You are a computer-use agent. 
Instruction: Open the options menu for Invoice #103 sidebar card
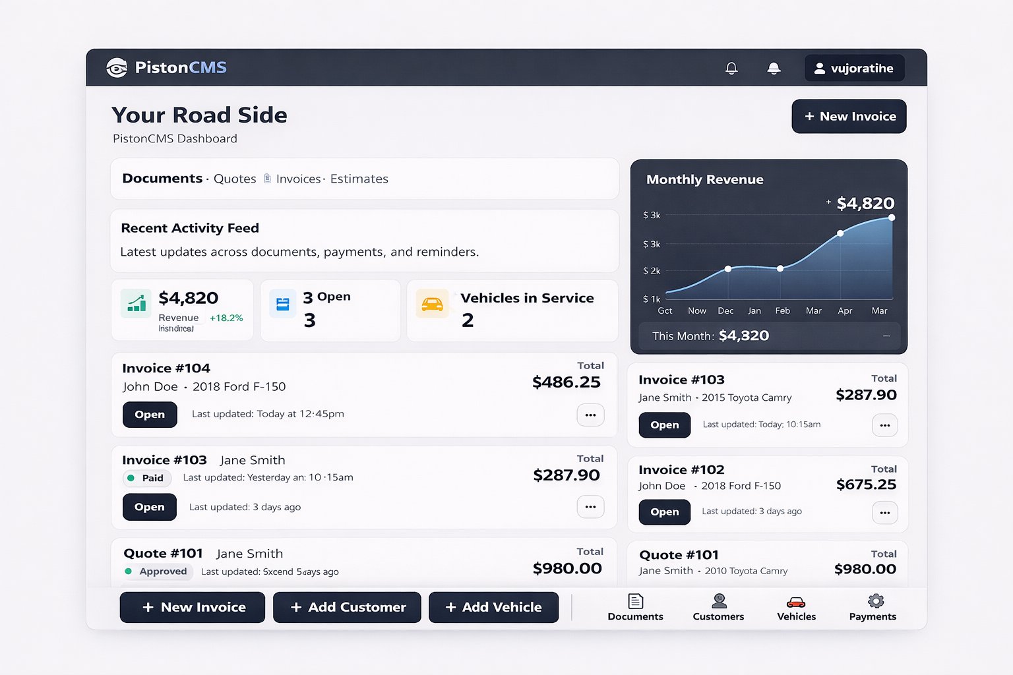click(885, 425)
